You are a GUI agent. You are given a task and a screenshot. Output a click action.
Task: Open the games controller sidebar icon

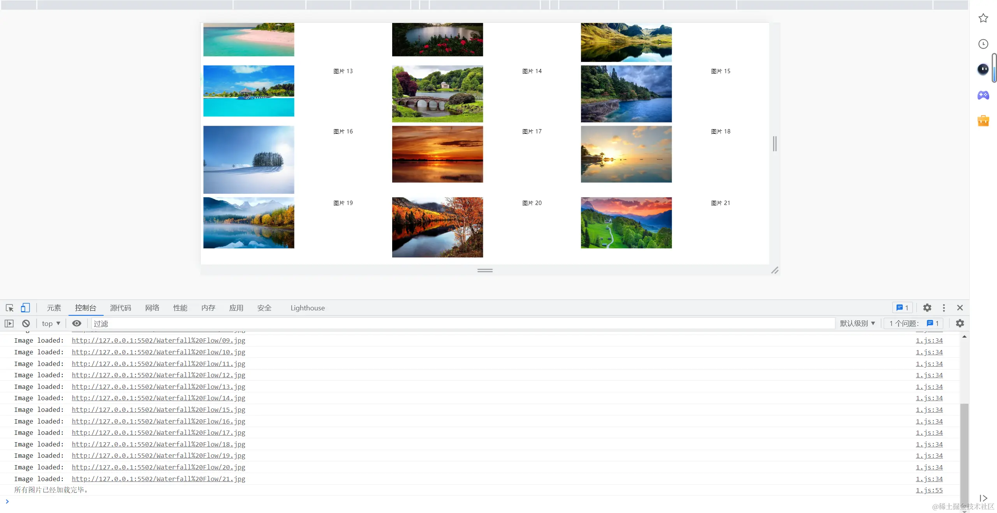coord(983,95)
